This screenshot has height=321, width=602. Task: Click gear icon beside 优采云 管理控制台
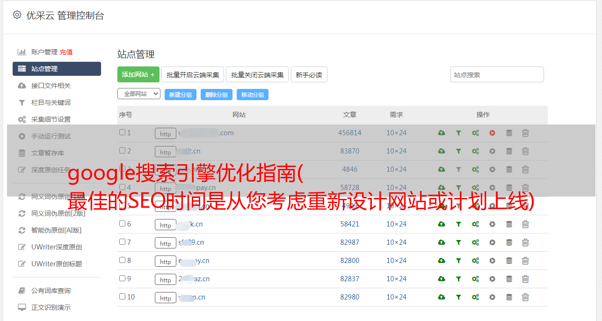pyautogui.click(x=17, y=15)
